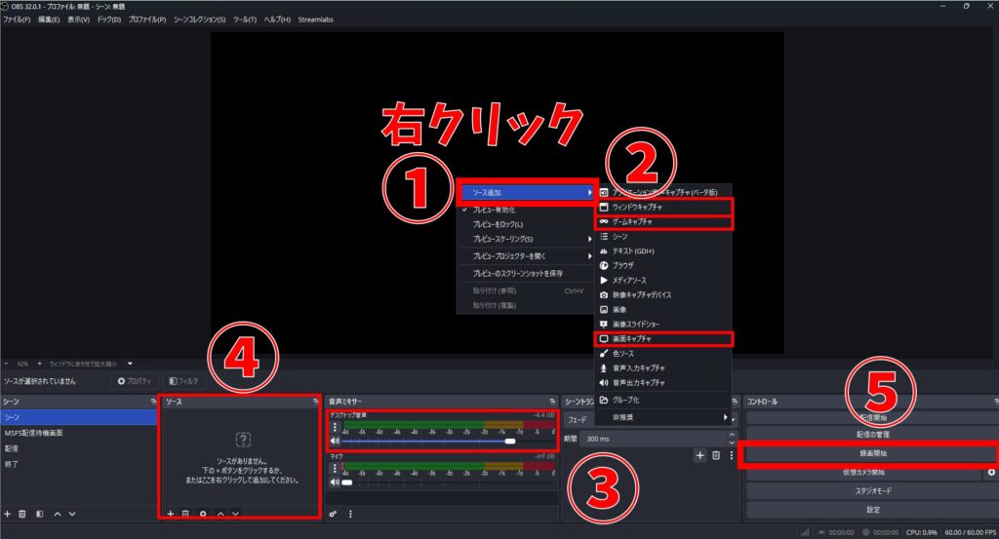The height and width of the screenshot is (539, 999).
Task: Choose 画面キャプチャ from the source submenu
Action: pos(662,338)
